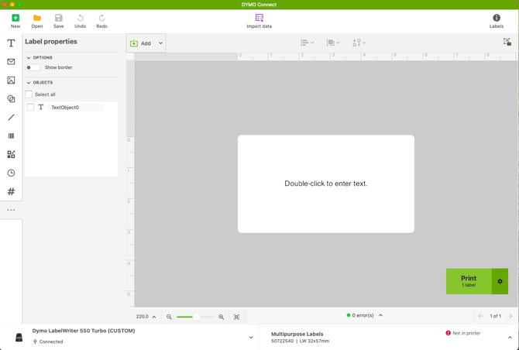Select the Image object tool
Image resolution: width=519 pixels, height=350 pixels.
pyautogui.click(x=11, y=81)
